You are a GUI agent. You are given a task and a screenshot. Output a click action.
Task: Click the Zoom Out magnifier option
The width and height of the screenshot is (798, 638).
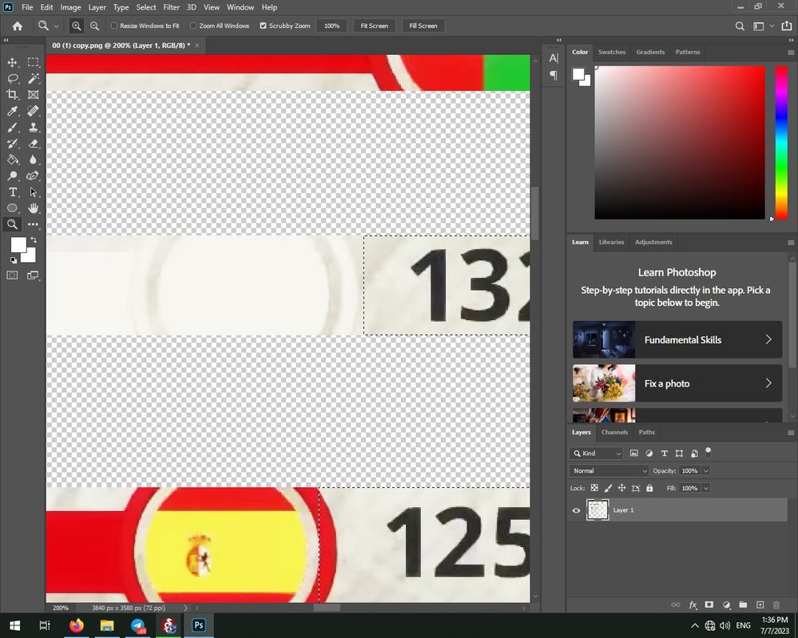point(95,26)
